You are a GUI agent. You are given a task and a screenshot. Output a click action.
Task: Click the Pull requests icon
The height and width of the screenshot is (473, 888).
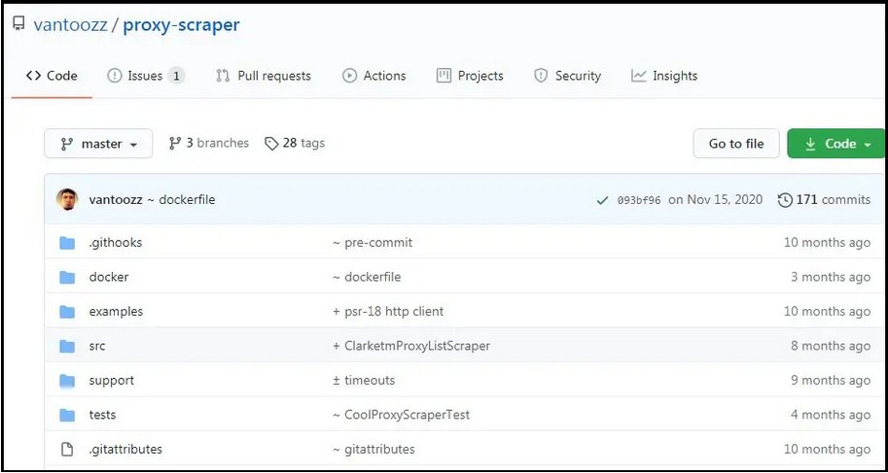point(223,76)
